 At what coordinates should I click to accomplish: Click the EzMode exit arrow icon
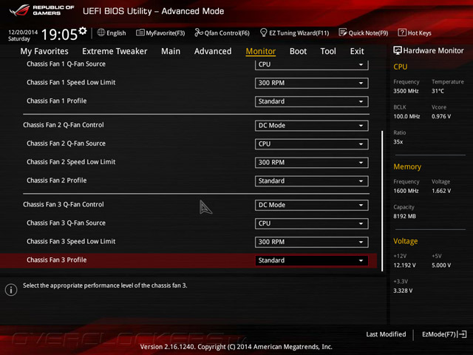[x=462, y=334]
